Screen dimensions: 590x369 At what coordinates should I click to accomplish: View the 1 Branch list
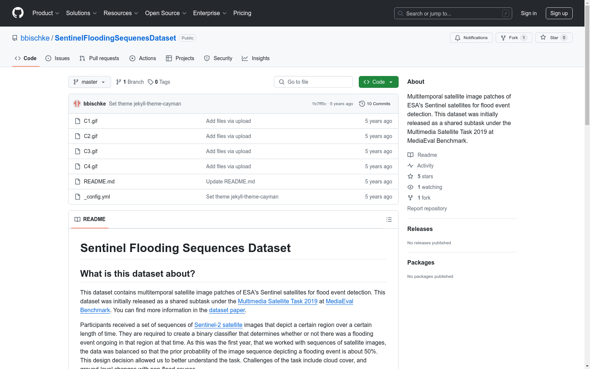click(130, 82)
